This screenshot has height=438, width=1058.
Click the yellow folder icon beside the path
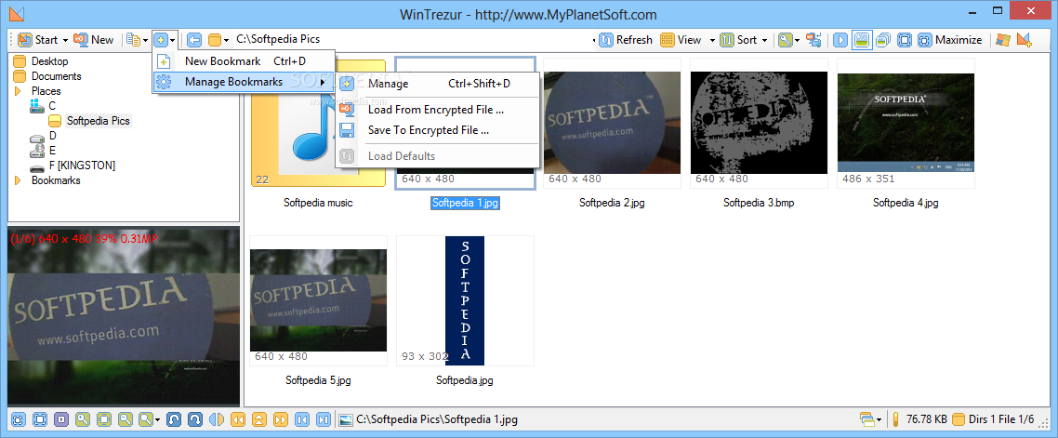click(216, 40)
